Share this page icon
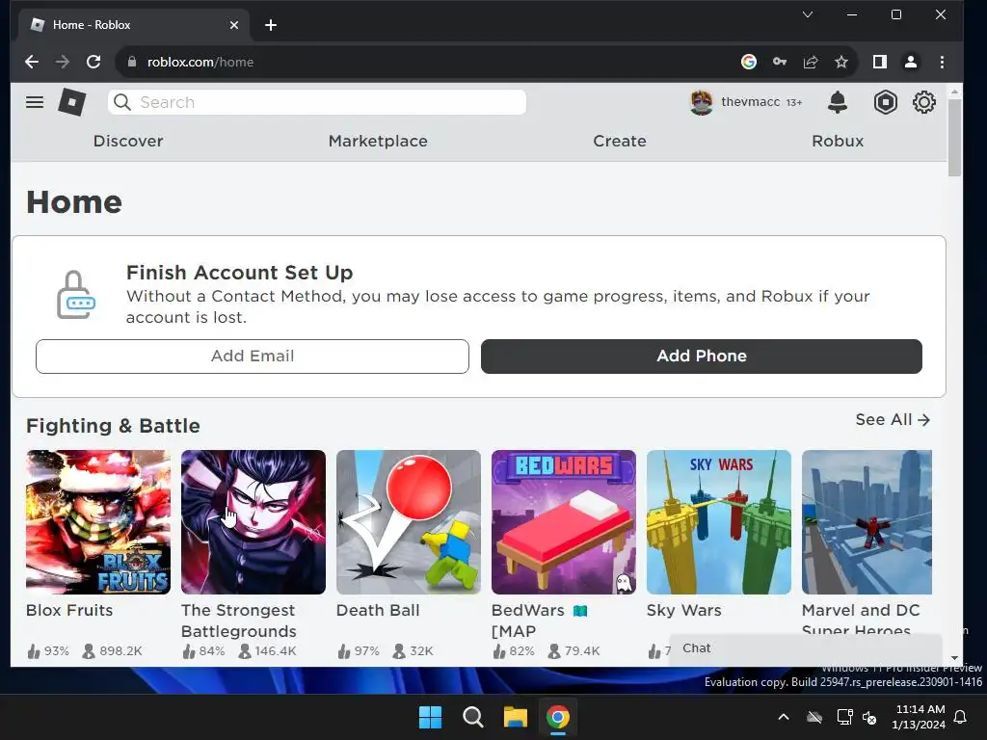The width and height of the screenshot is (987, 740). coord(810,62)
